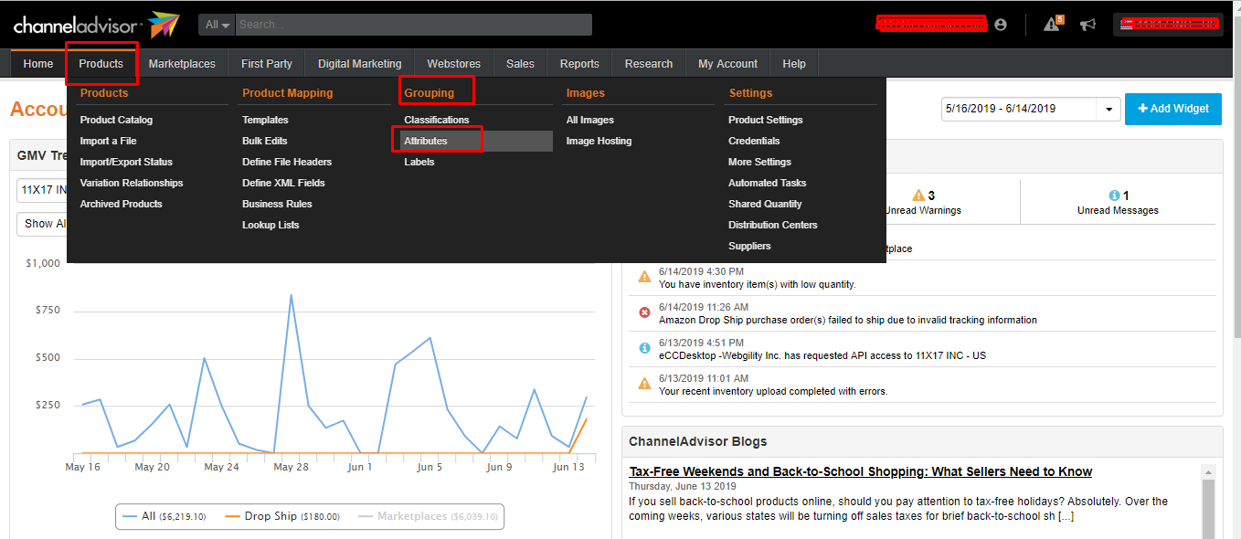Viewport: 1241px width, 539px height.
Task: Open the Webstores menu
Action: tap(454, 64)
